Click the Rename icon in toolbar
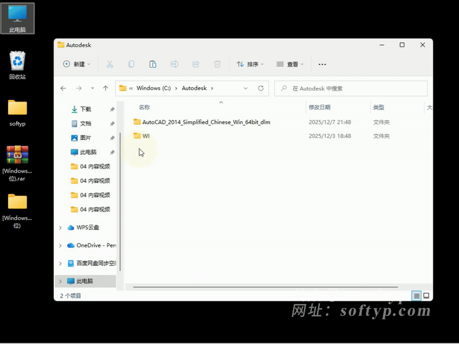This screenshot has width=459, height=344. 174,64
